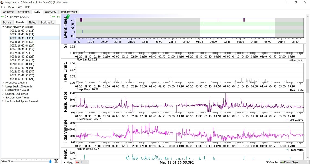310x164 pixels.
Task: Open the Help Browser tab
Action: tap(69, 12)
